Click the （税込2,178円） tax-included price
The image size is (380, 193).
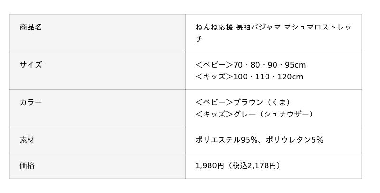tap(254, 166)
